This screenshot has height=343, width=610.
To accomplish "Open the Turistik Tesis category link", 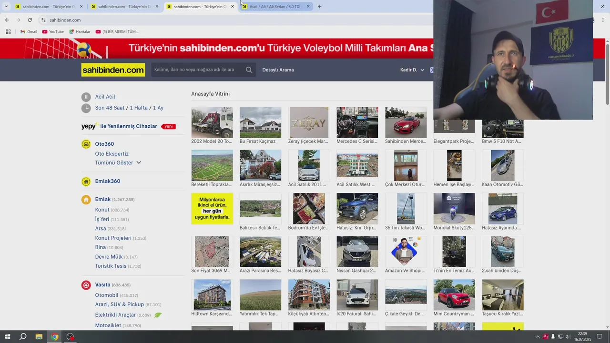I will coord(111,266).
